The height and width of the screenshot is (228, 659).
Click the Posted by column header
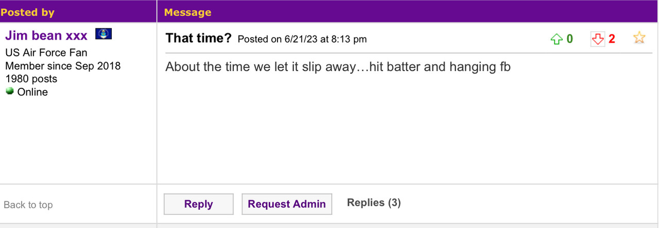click(x=27, y=12)
